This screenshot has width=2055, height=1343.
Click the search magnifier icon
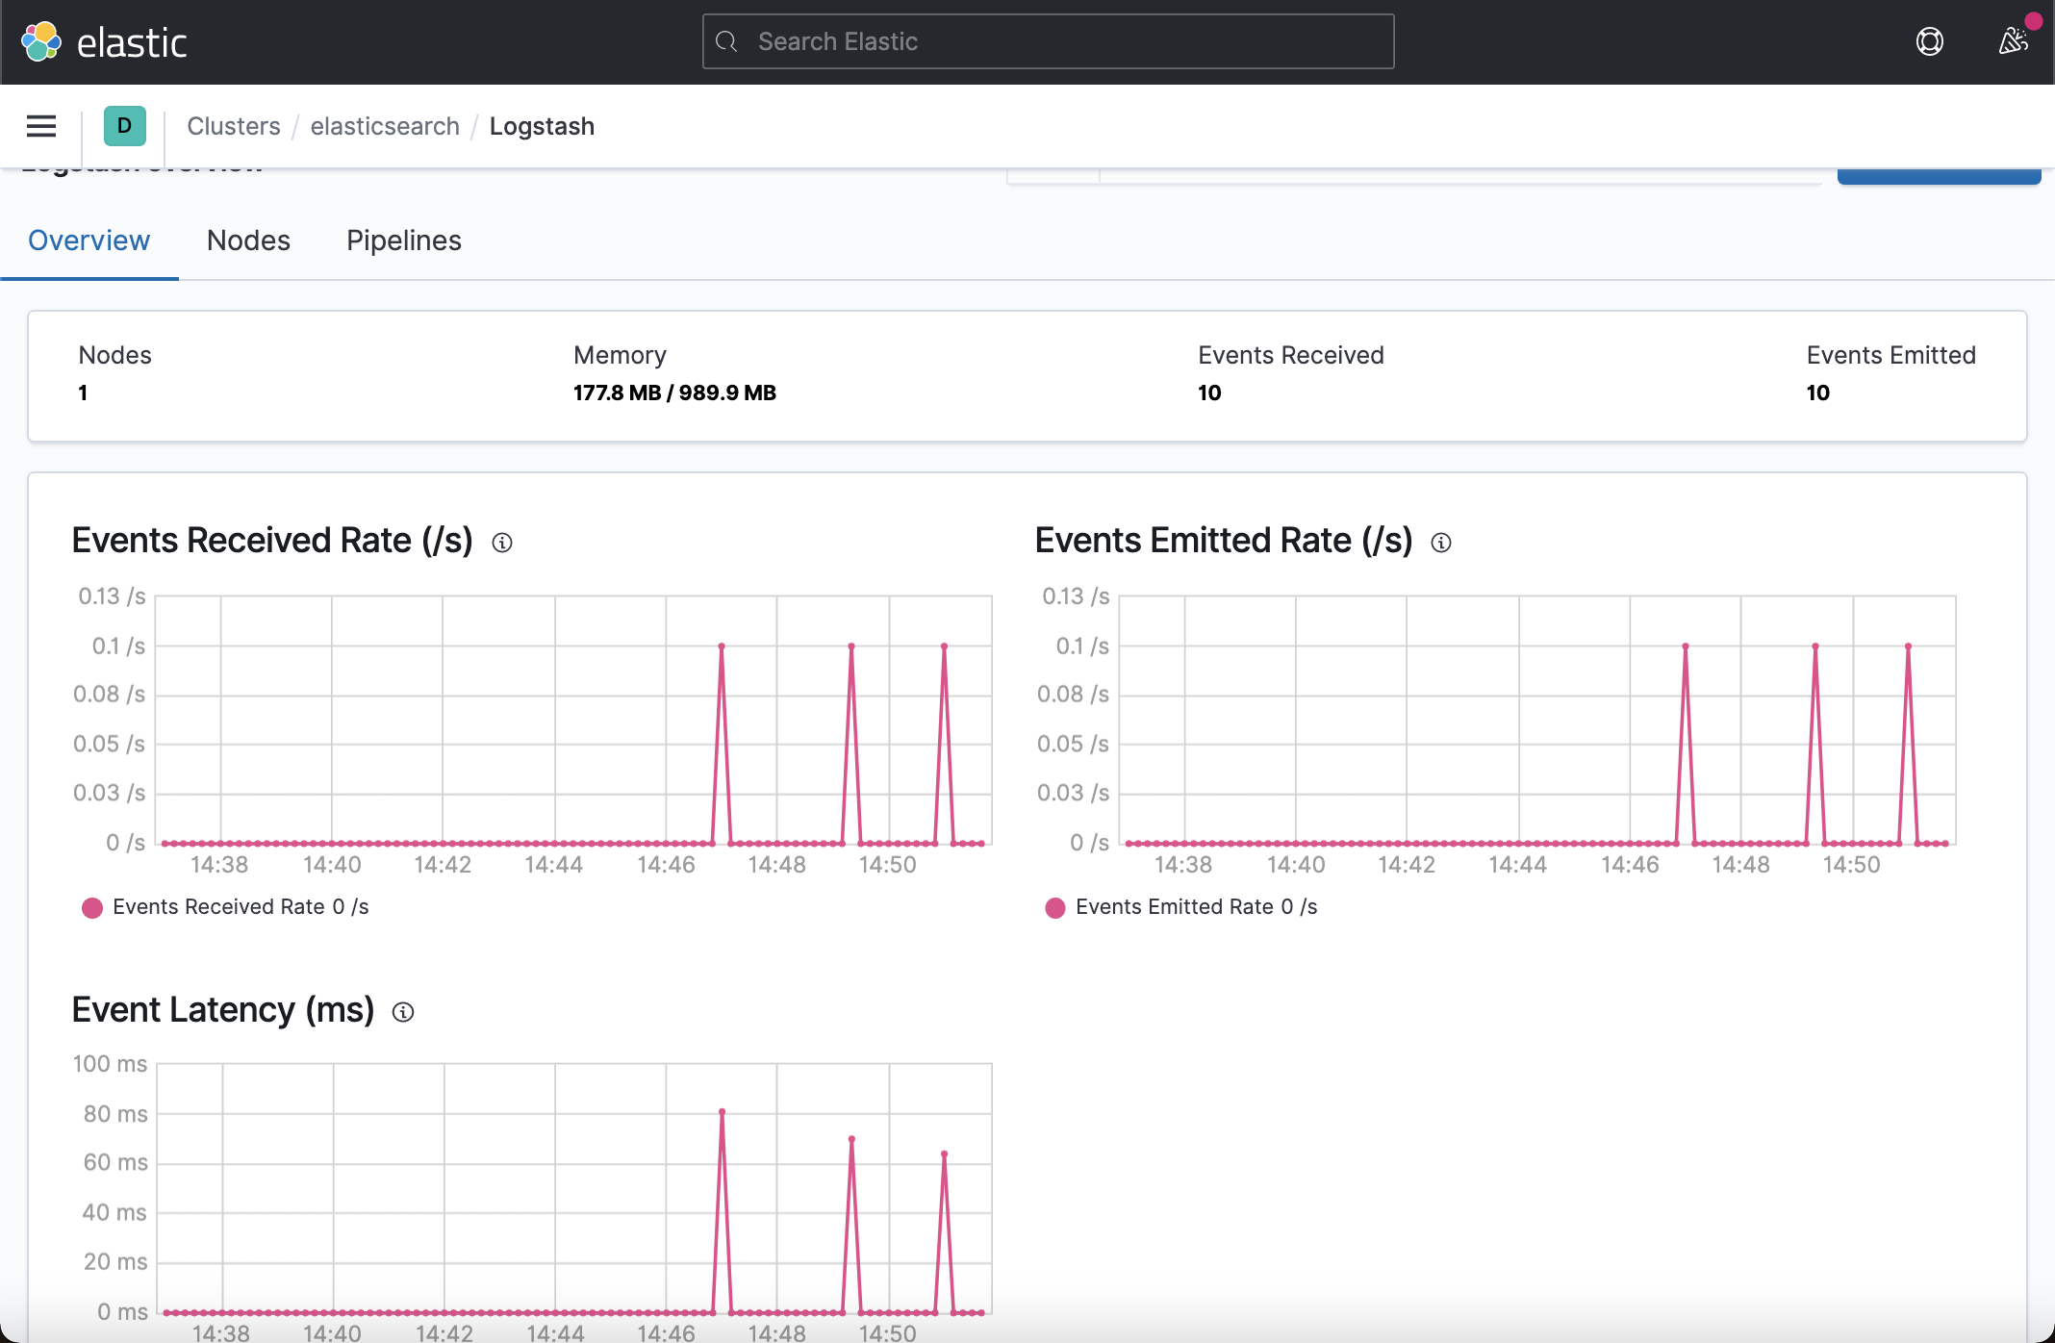(727, 41)
